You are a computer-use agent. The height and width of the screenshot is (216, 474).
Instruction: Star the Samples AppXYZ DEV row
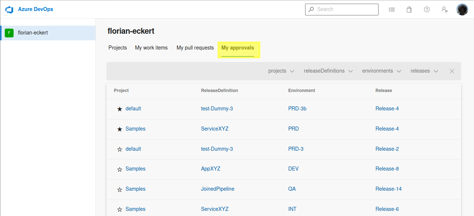pyautogui.click(x=119, y=169)
